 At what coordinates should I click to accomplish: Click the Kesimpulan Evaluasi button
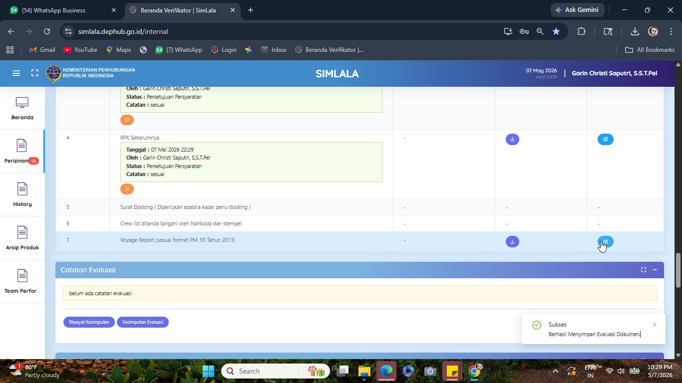tap(143, 322)
